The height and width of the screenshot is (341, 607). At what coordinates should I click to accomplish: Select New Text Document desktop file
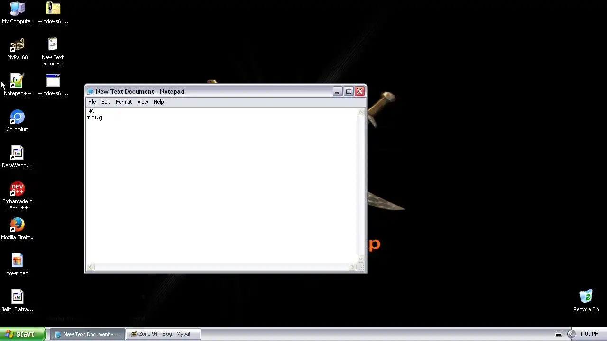[x=53, y=52]
